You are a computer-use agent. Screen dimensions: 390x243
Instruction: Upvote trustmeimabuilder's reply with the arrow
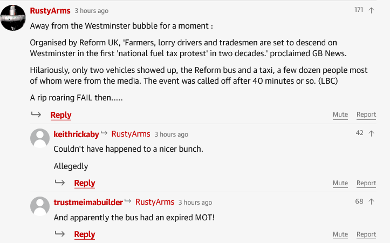coord(371,202)
